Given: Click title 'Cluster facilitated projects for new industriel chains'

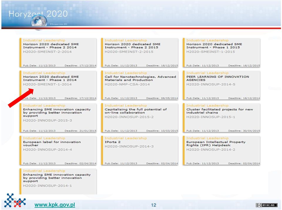Looking at the screenshot, I should click(220, 111).
